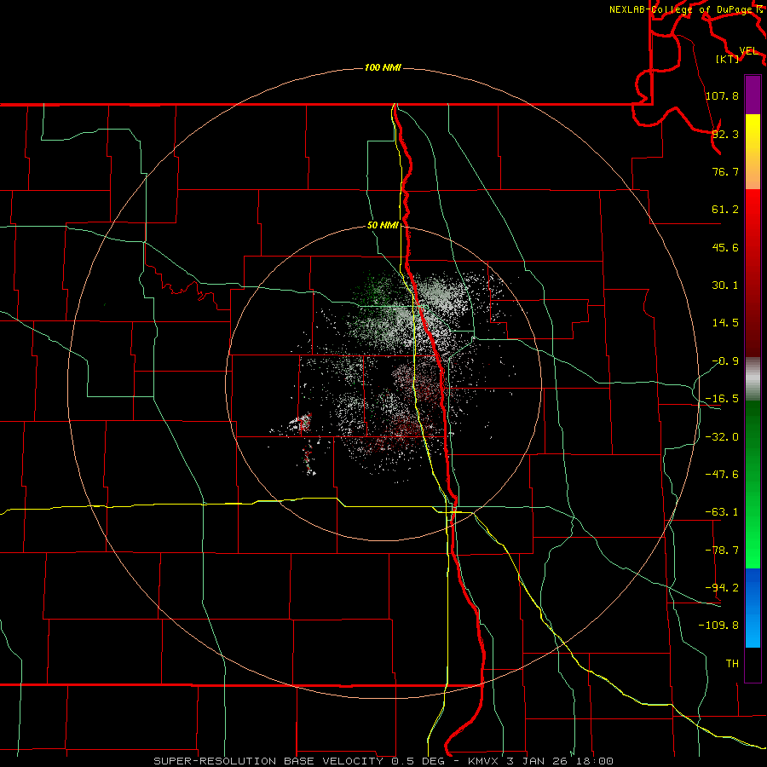
Task: Click the NEXLAB-College of DuPage credit text
Action: click(x=680, y=9)
